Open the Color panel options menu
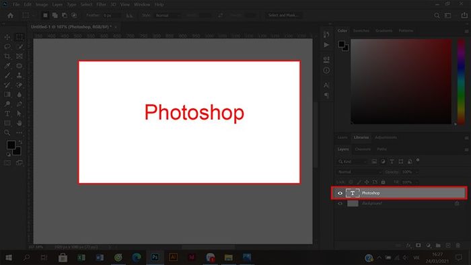The width and height of the screenshot is (471, 265). coord(466,31)
